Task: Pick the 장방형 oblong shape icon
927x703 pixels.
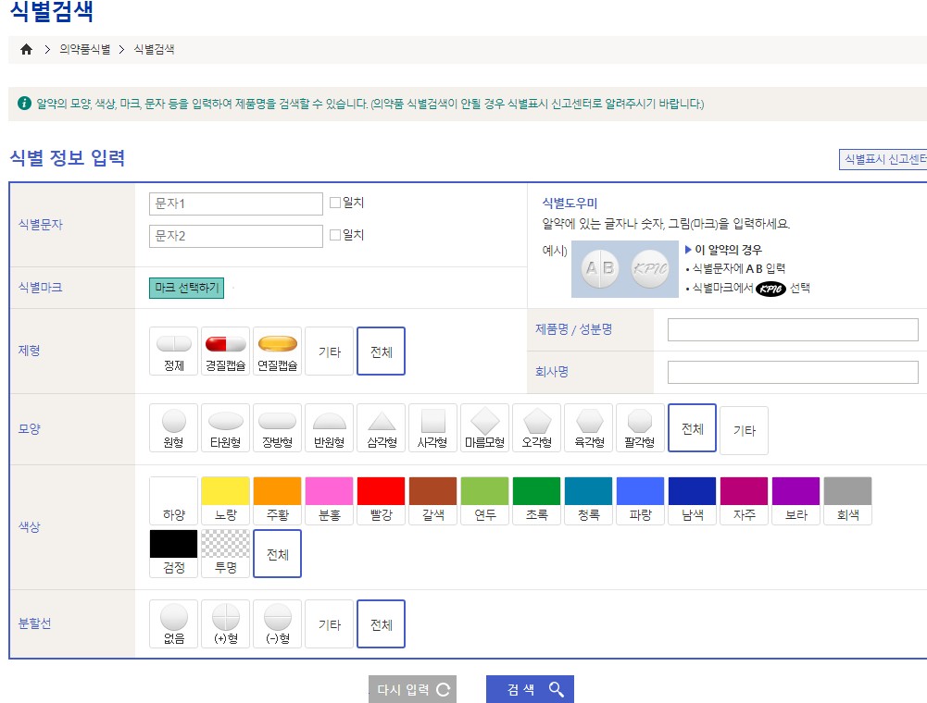Action: 277,428
